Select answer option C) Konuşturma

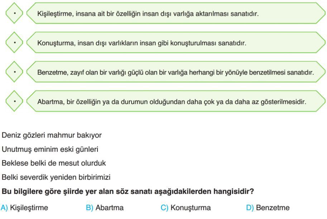pos(186,208)
